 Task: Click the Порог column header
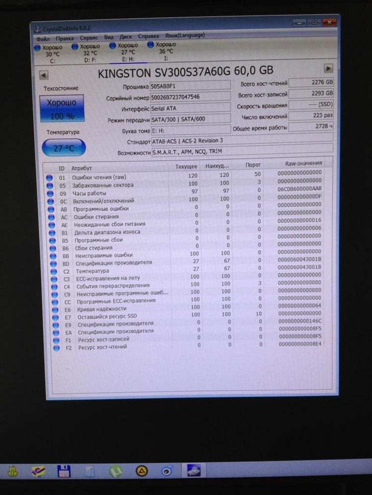tap(253, 165)
